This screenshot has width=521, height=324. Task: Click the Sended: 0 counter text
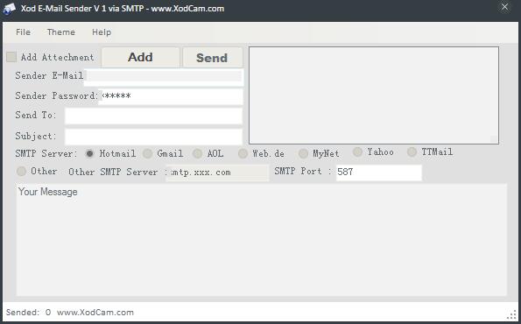point(28,313)
